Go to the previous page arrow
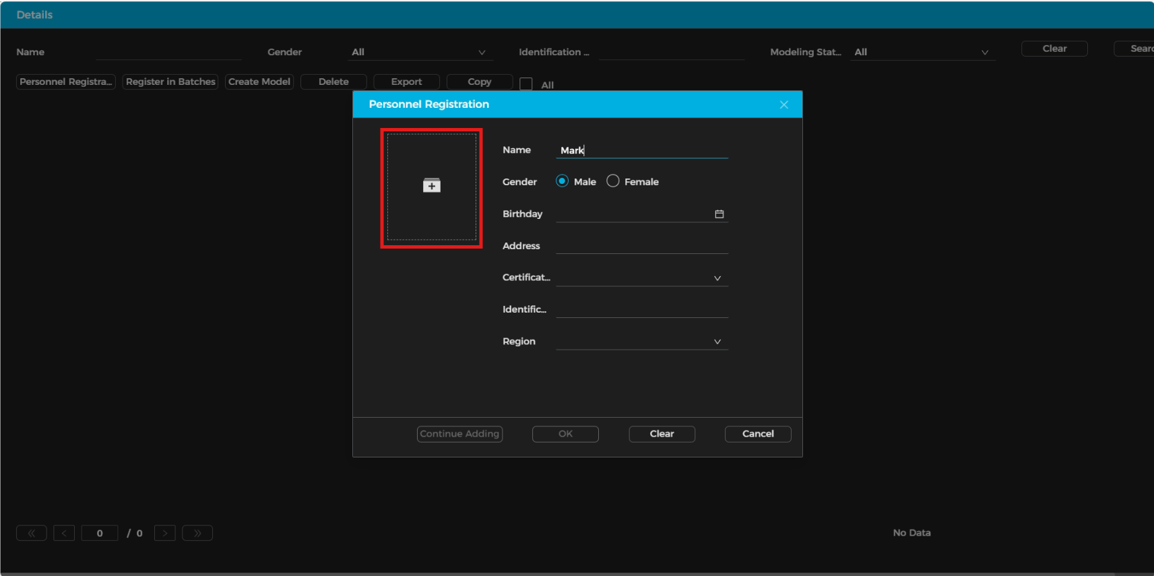The width and height of the screenshot is (1154, 576). pos(64,533)
